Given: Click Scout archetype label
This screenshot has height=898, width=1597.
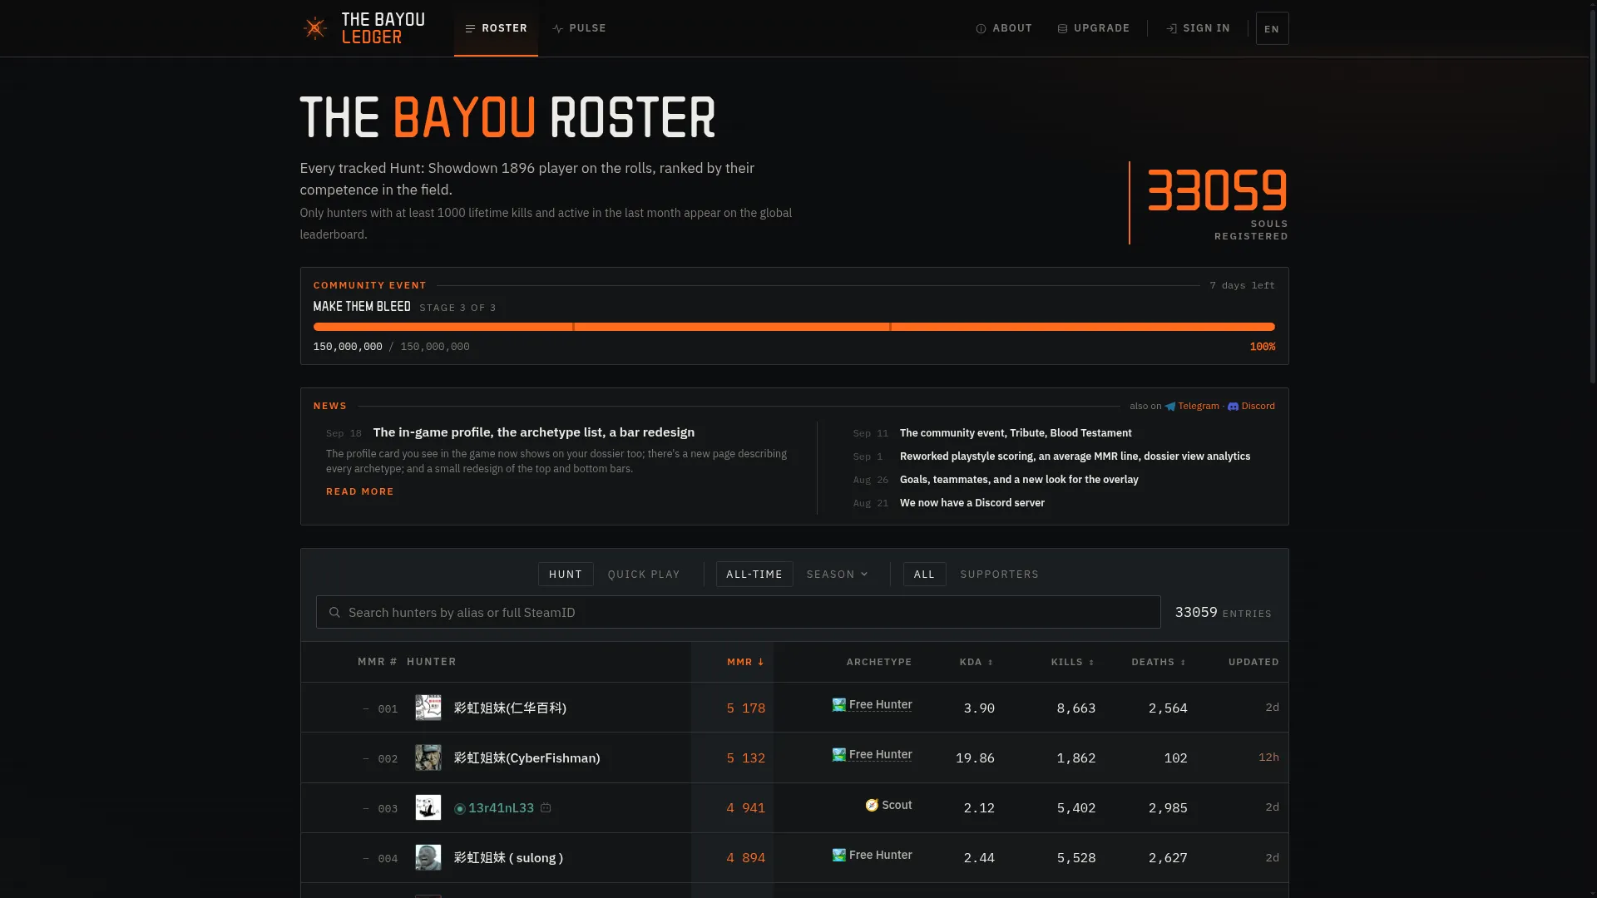Looking at the screenshot, I should point(897,806).
